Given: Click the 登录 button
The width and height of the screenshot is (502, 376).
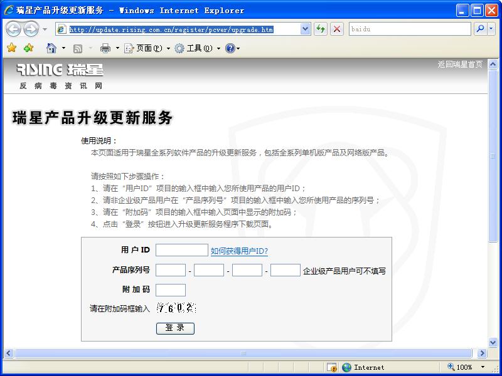Looking at the screenshot, I should [x=175, y=328].
